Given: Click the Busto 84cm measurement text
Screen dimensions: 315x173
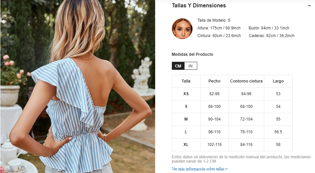Looking at the screenshot, I should 269,28.
